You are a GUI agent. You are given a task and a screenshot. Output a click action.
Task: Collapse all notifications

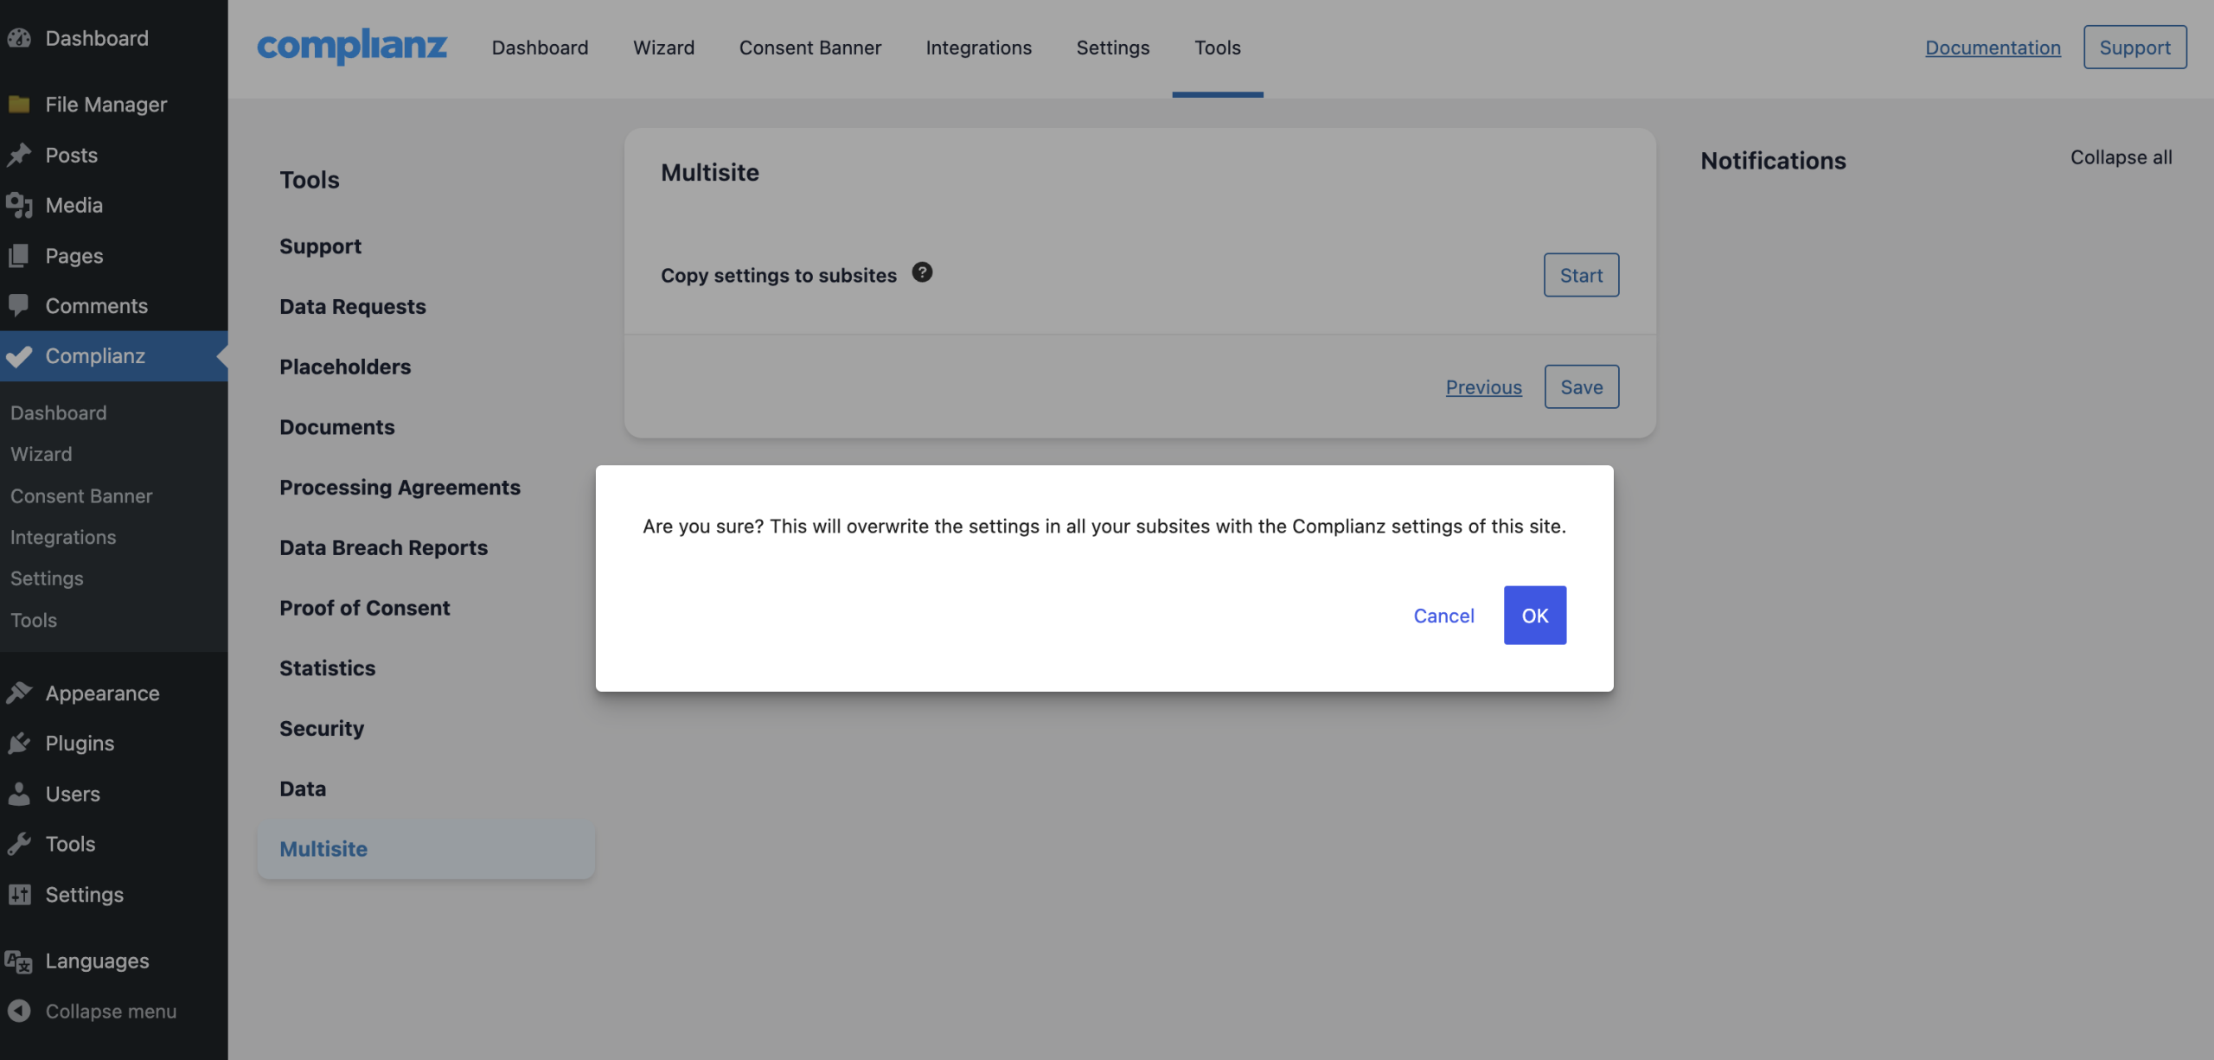[x=2121, y=156]
